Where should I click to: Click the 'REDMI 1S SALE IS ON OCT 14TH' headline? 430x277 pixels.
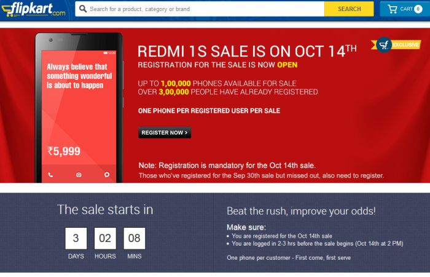pos(247,50)
